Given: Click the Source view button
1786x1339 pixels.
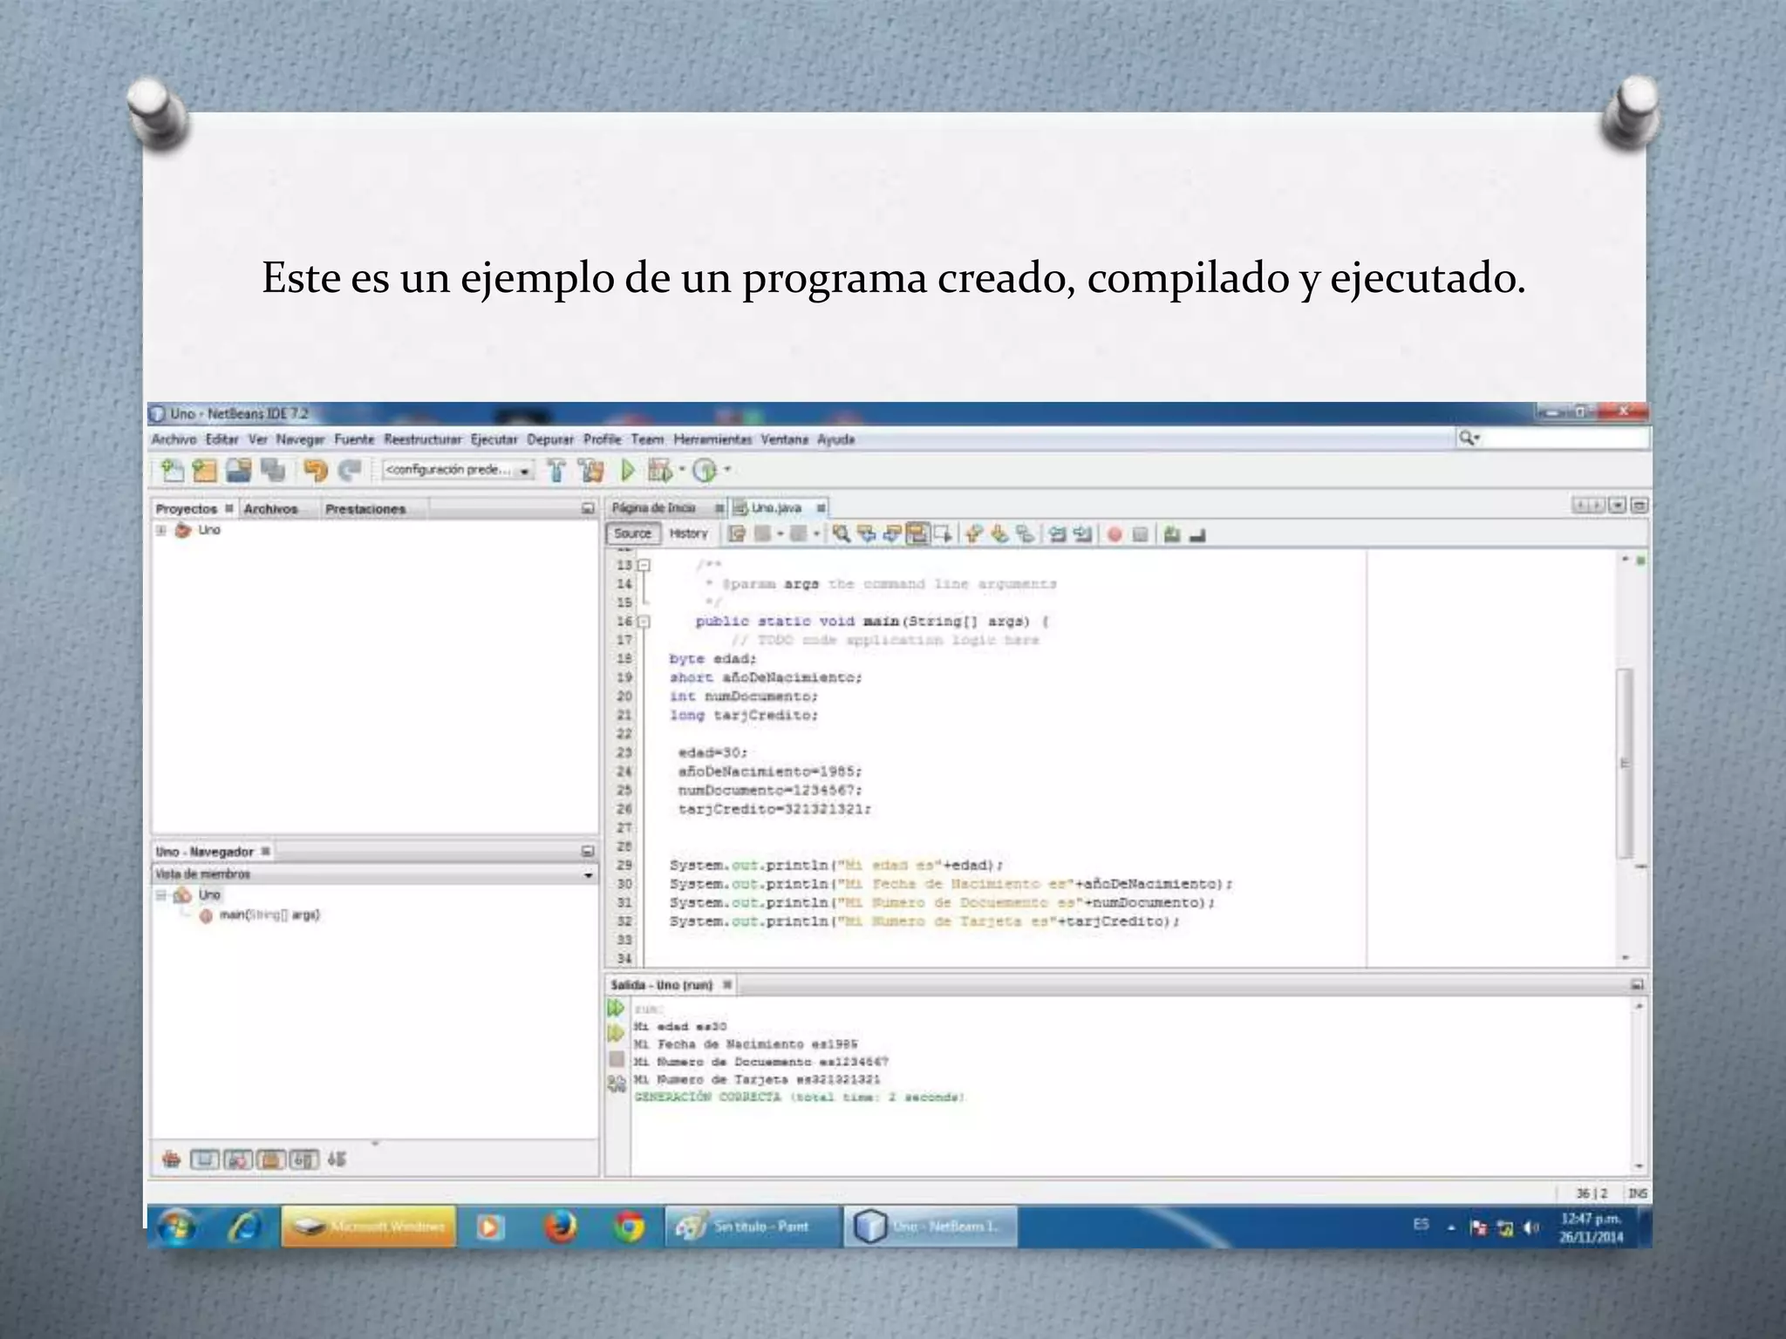Looking at the screenshot, I should coord(632,534).
